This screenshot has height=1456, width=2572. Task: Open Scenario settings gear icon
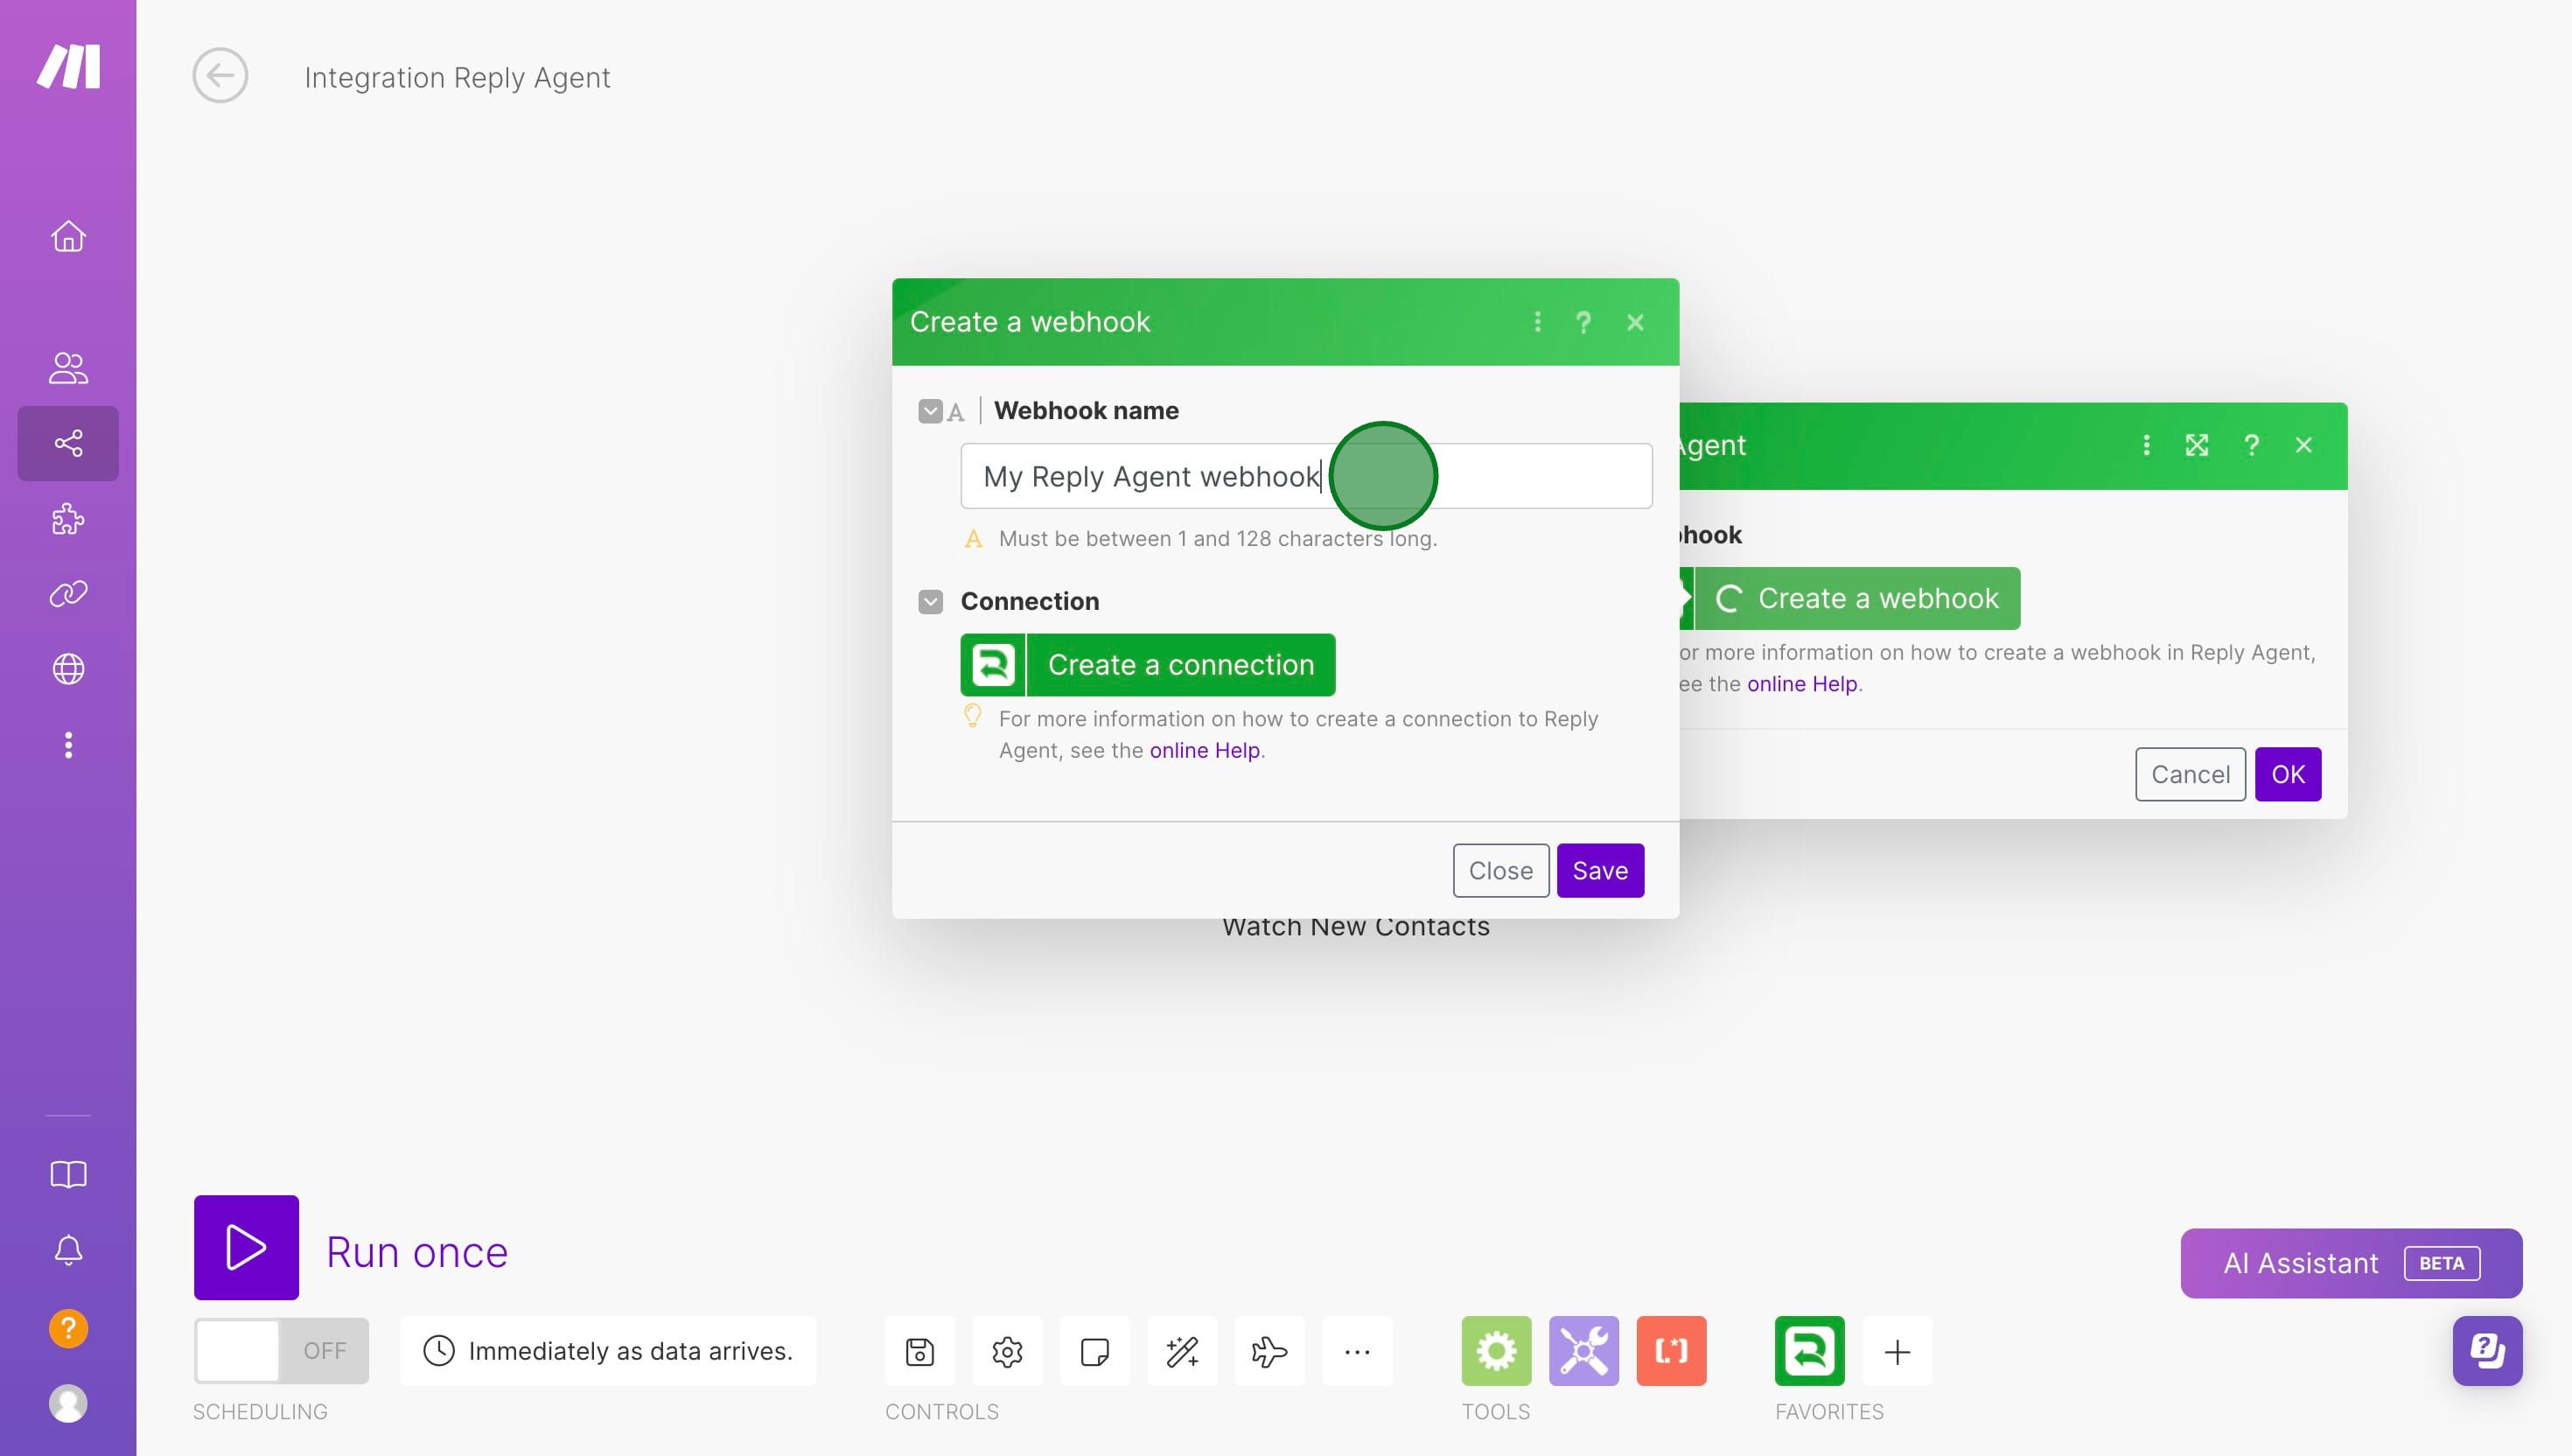(1008, 1351)
